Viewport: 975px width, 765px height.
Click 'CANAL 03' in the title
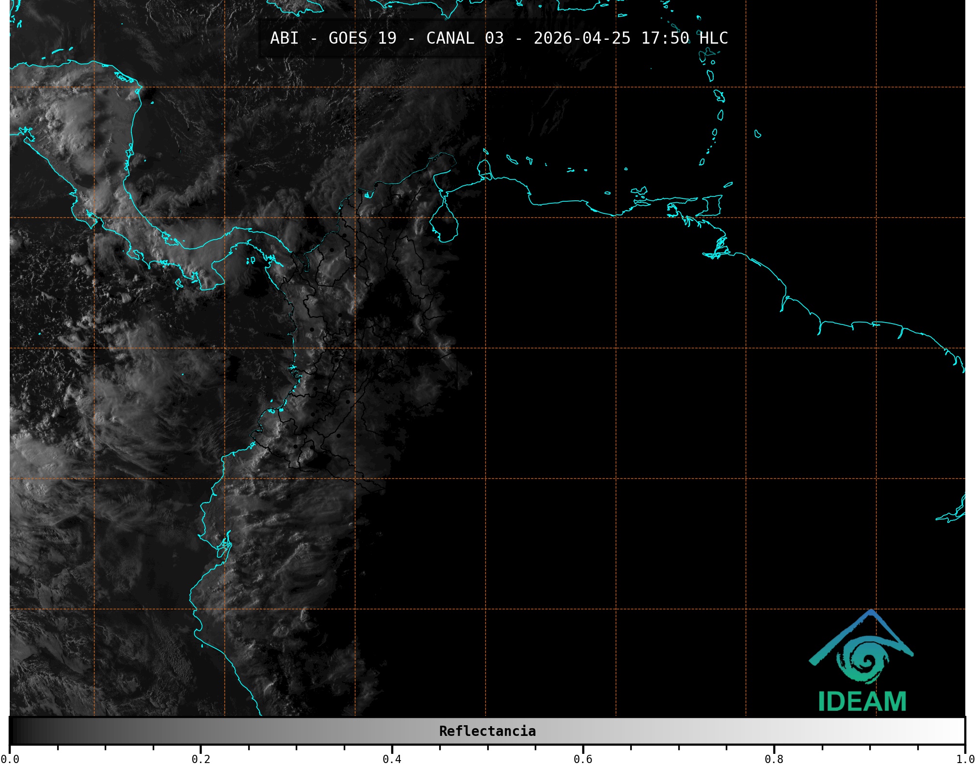coord(464,38)
